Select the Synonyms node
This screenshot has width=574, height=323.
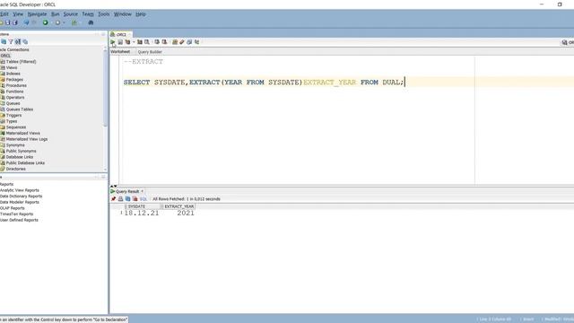(x=15, y=145)
